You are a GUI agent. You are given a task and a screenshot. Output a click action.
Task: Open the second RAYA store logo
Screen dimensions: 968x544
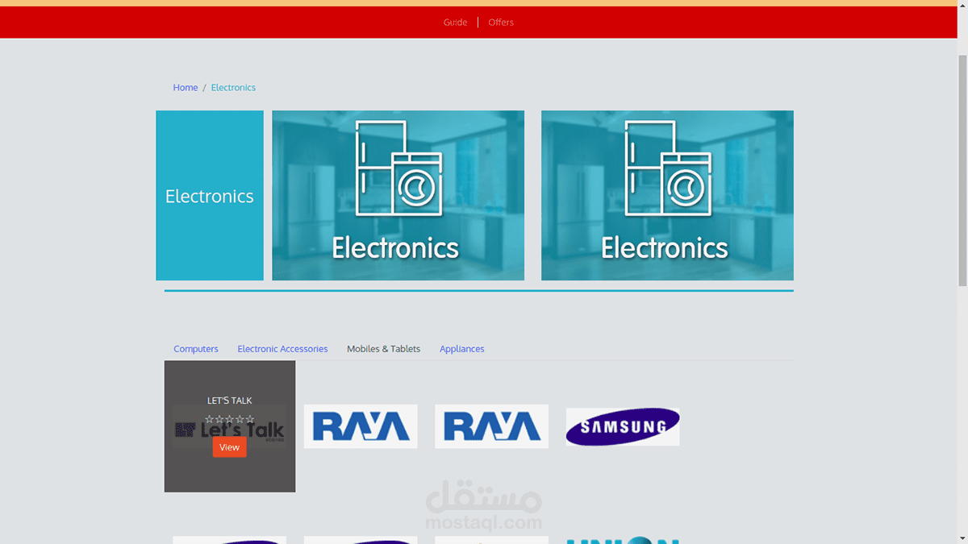pos(491,426)
